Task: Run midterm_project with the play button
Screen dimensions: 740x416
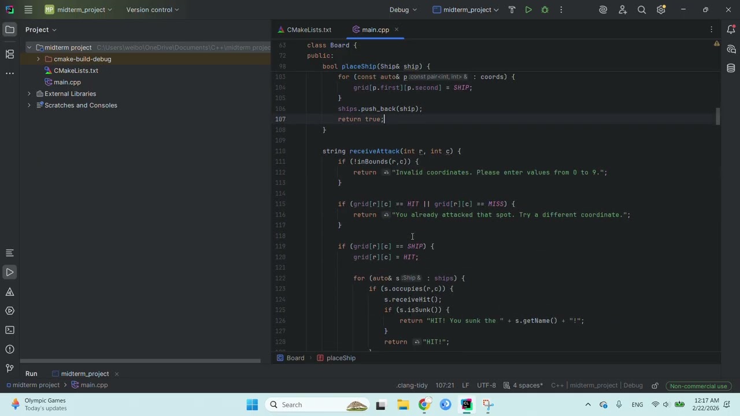Action: 528,10
